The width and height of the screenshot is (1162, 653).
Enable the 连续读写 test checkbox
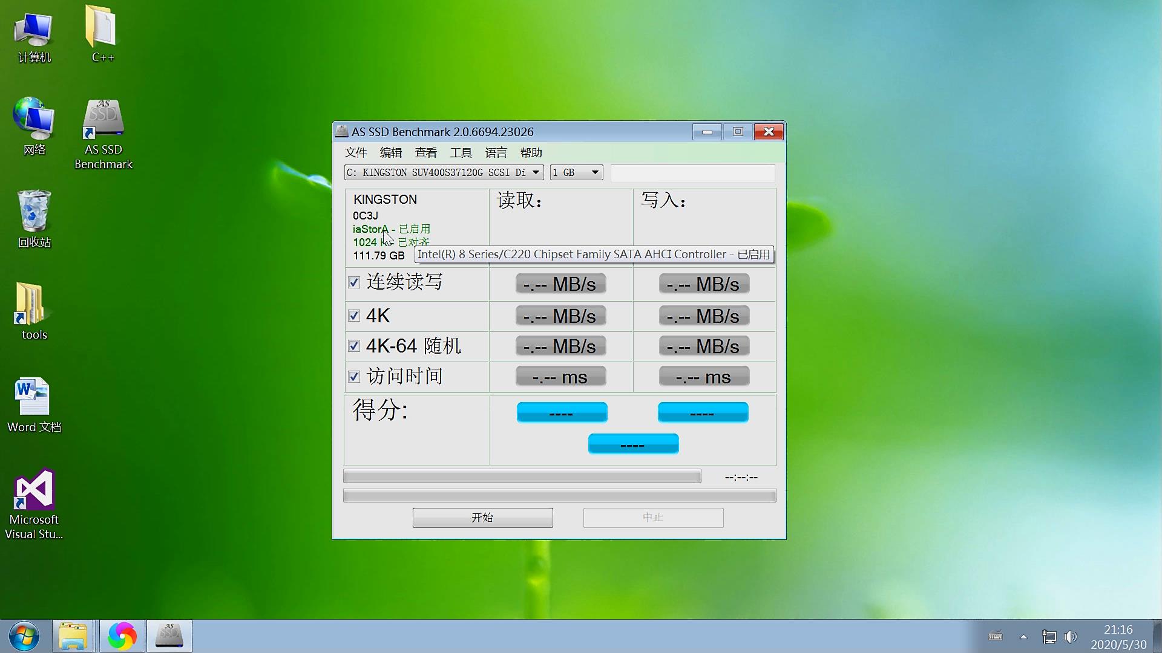pos(354,282)
